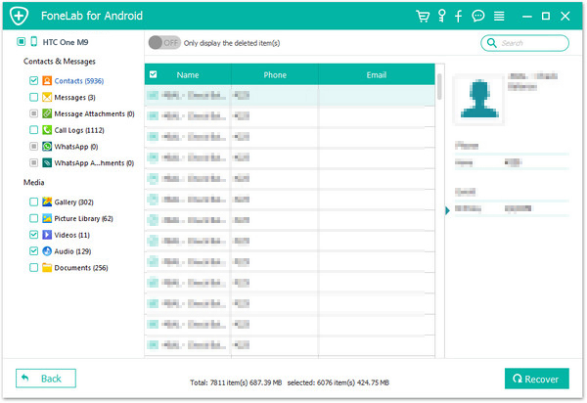Click the HTC One M9 phone icon
Image resolution: width=587 pixels, height=403 pixels.
(x=33, y=41)
